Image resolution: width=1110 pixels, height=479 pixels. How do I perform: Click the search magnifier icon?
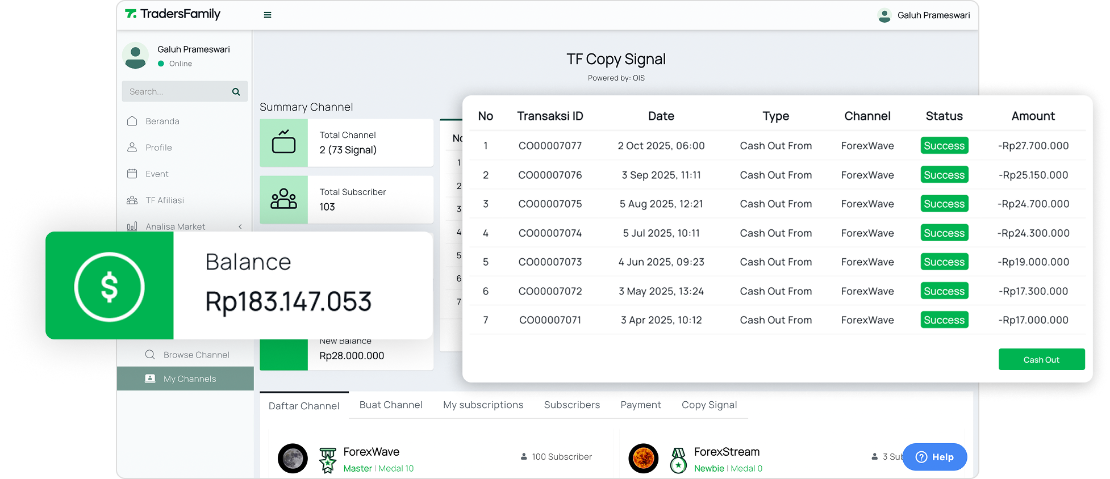coord(236,91)
